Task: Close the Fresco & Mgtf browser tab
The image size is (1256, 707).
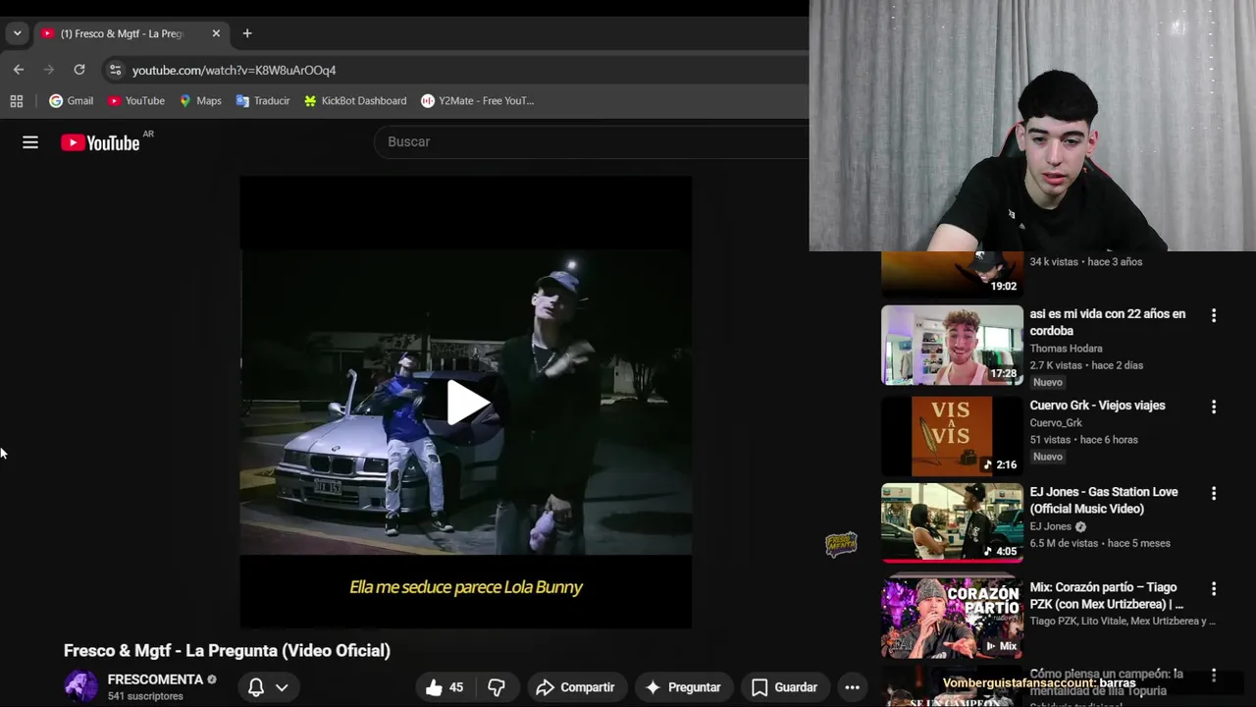Action: (216, 33)
